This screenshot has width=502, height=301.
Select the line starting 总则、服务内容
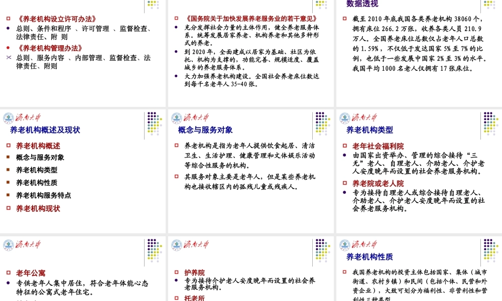(x=83, y=62)
